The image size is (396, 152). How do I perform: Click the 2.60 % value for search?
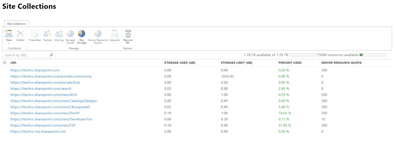[284, 89]
